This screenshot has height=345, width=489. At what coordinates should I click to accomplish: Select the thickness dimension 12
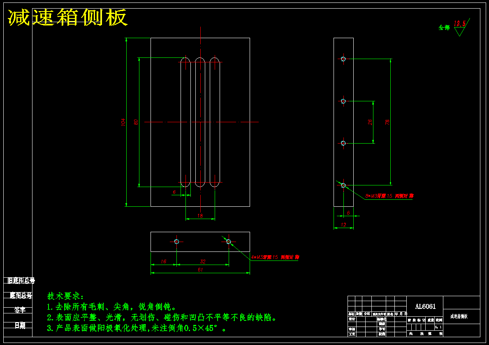(343, 225)
